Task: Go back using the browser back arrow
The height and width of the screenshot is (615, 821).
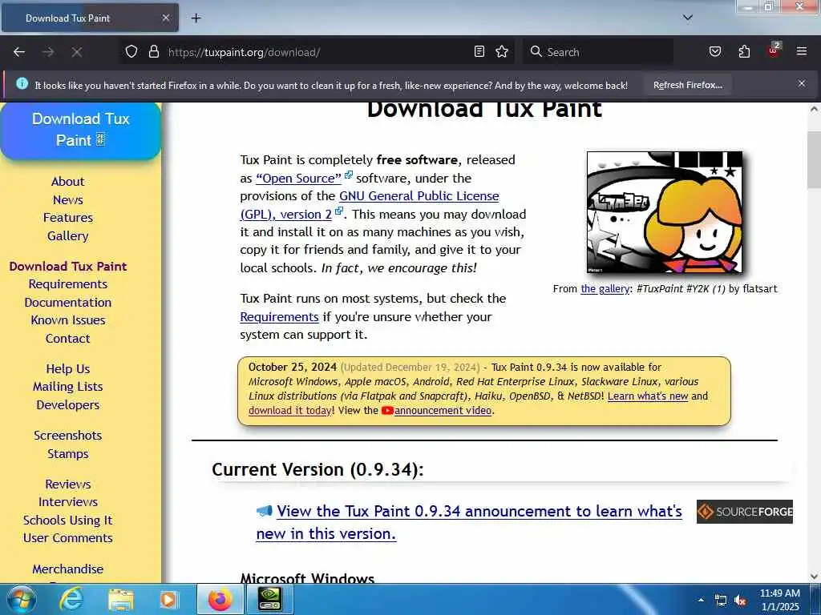Action: click(19, 52)
